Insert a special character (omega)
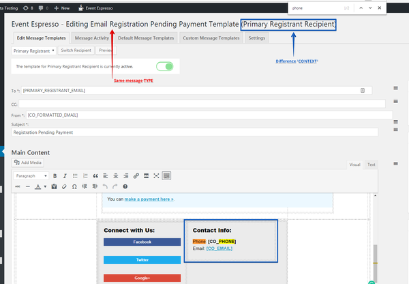The height and width of the screenshot is (284, 409). [x=74, y=186]
